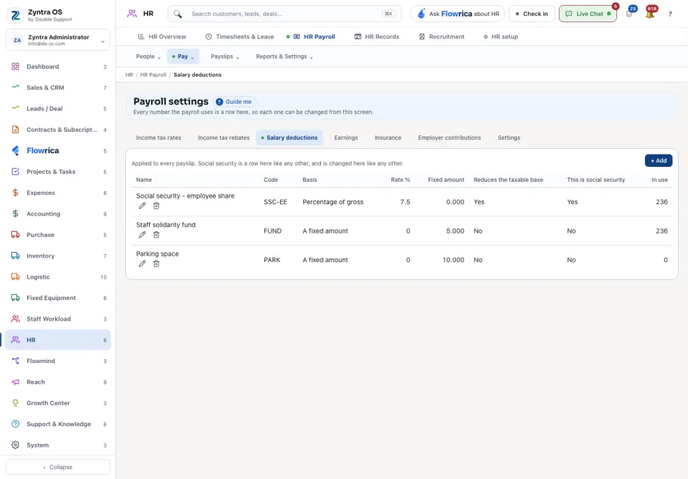This screenshot has width=688, height=479.
Task: Collapse the sidebar
Action: [58, 467]
